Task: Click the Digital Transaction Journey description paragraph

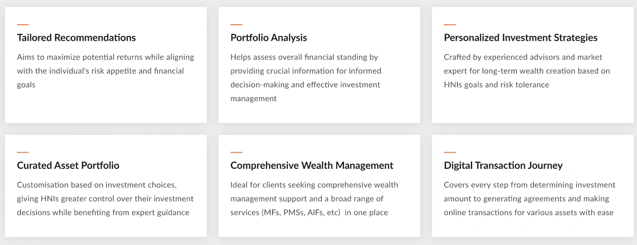Action: pos(529,199)
